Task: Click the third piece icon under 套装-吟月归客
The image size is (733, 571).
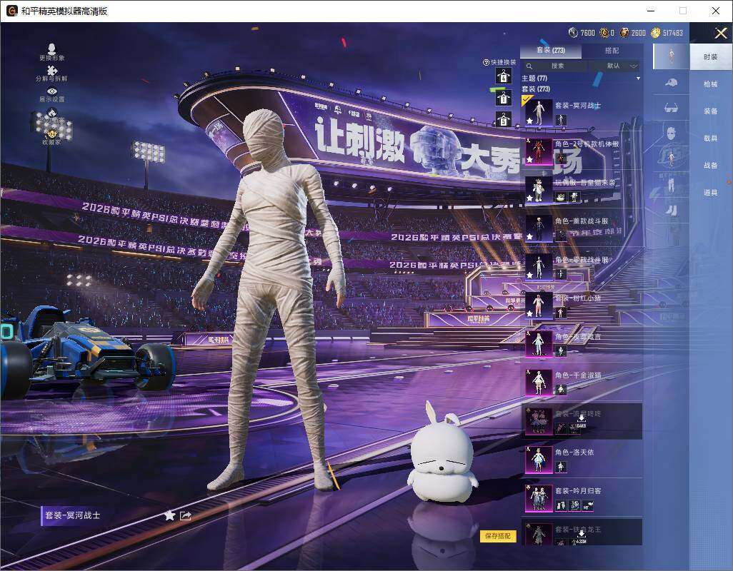Action: 588,505
